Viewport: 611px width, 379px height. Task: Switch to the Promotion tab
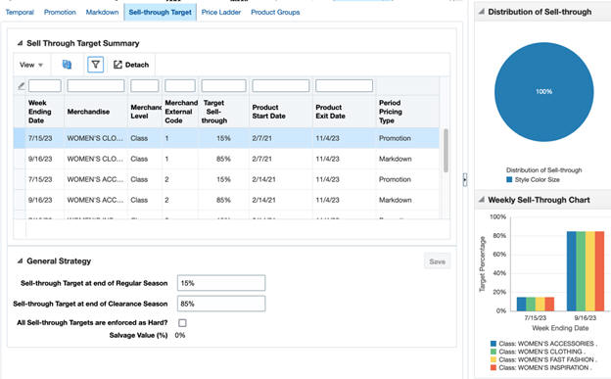pos(60,12)
